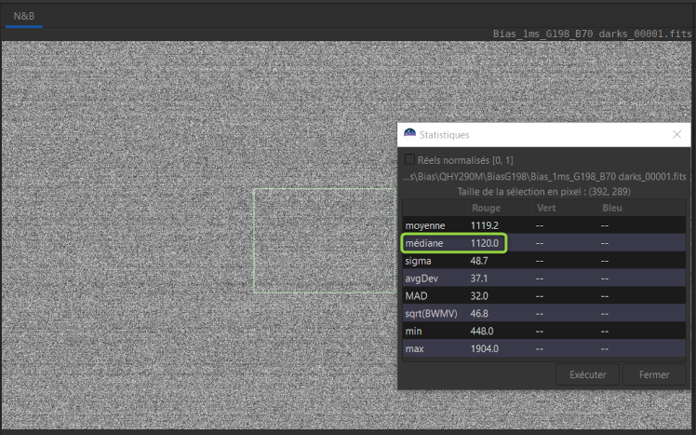Click the app icon in Statistiques title bar

(x=409, y=135)
